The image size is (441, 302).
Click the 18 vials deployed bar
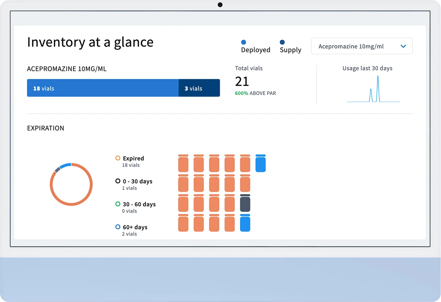[x=103, y=88]
